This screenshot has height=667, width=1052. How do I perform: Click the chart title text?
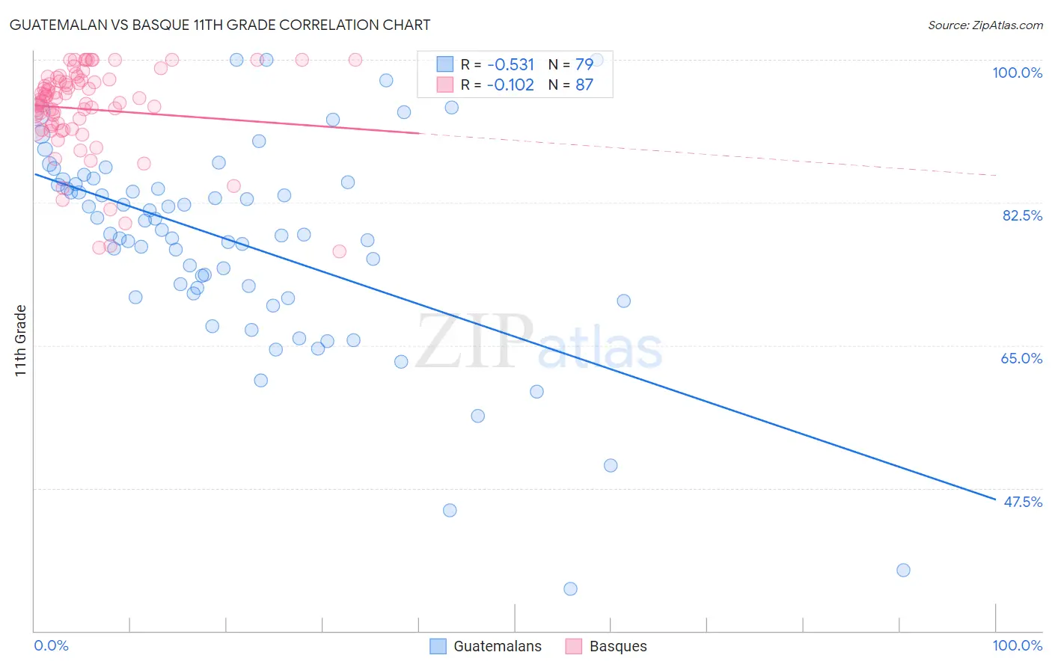click(220, 25)
